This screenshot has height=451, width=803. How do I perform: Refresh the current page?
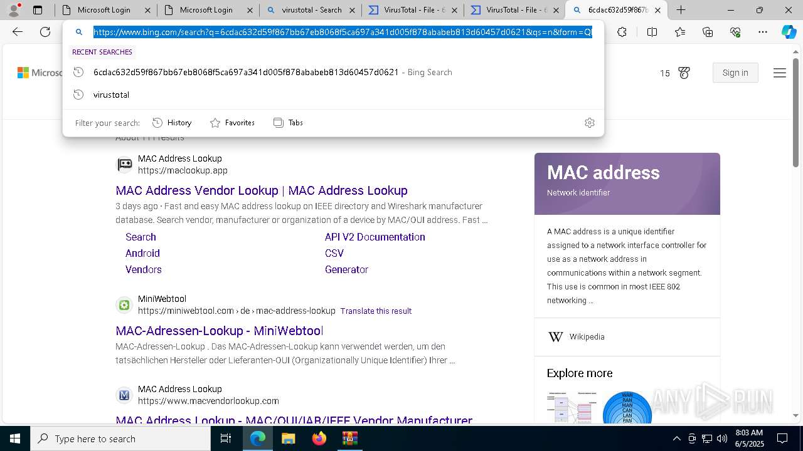click(x=45, y=32)
